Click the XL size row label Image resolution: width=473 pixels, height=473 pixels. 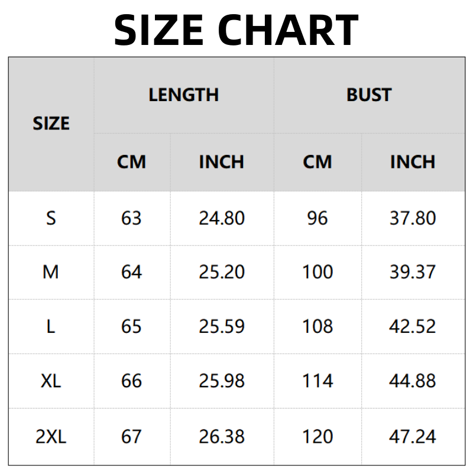pyautogui.click(x=51, y=381)
